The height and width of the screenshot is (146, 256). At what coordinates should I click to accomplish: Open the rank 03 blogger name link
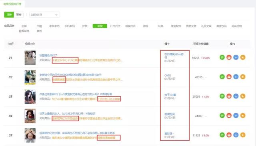[x=170, y=95]
